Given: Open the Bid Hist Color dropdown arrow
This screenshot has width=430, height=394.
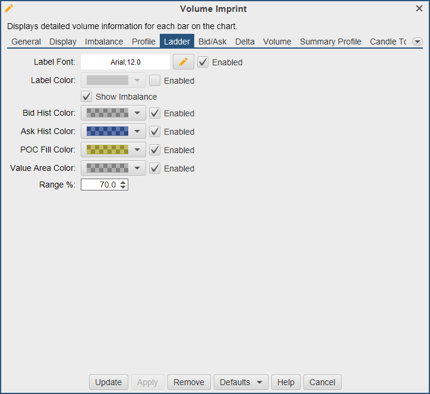Looking at the screenshot, I should [x=137, y=113].
